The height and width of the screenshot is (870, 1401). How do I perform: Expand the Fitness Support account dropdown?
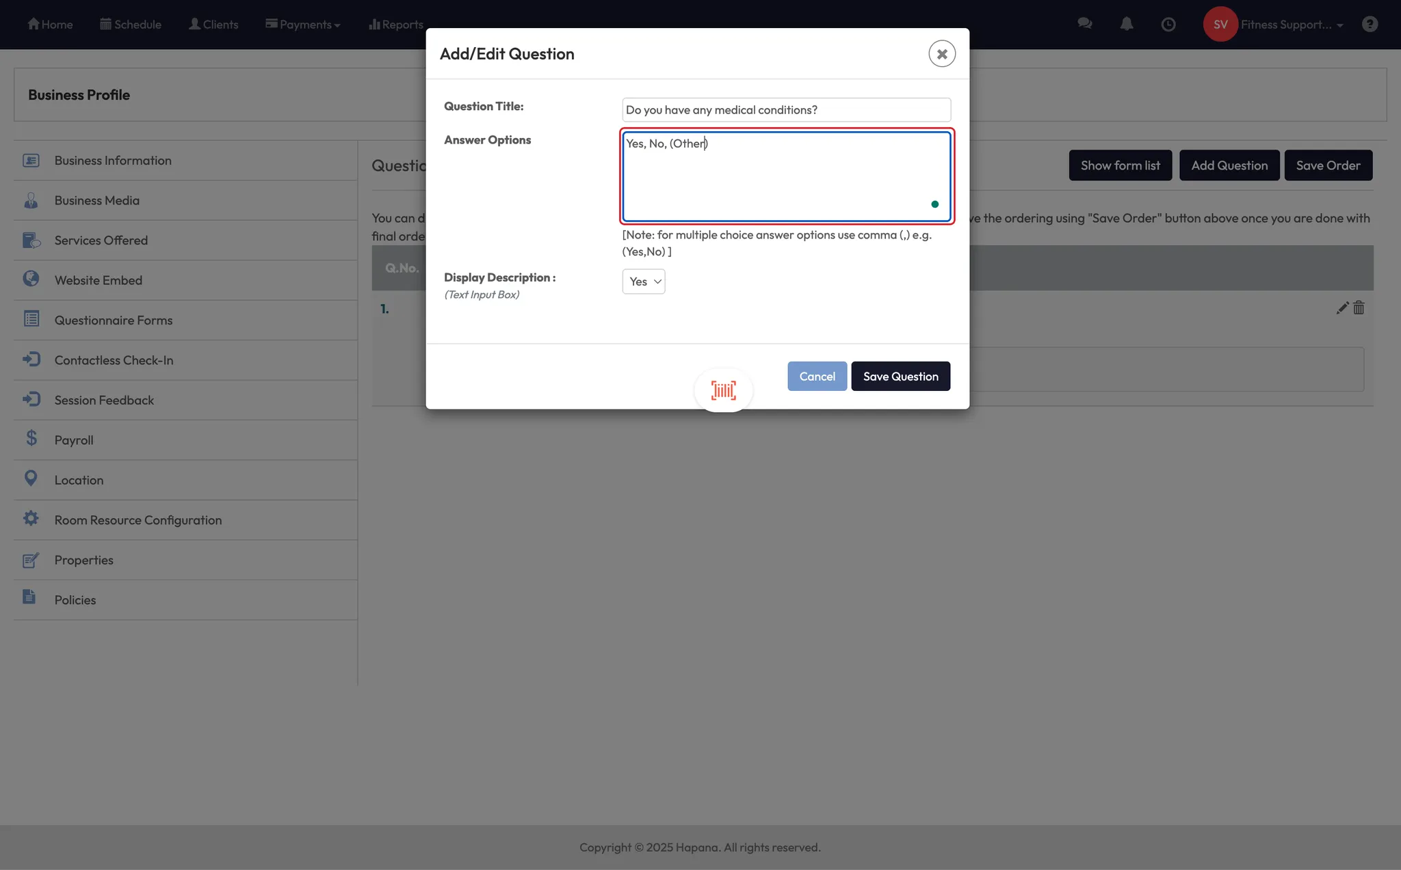click(x=1292, y=25)
